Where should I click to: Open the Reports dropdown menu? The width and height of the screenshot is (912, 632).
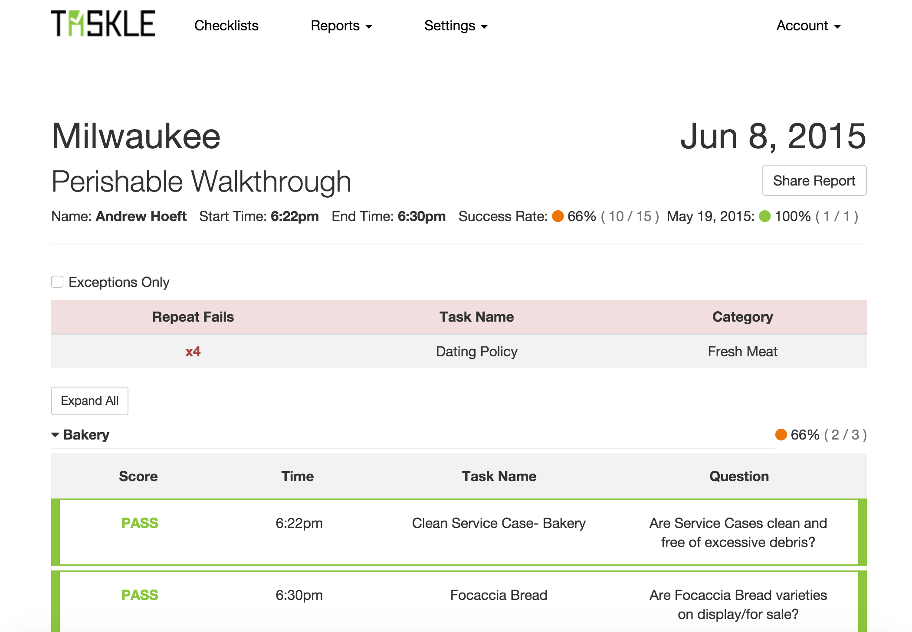pos(341,26)
